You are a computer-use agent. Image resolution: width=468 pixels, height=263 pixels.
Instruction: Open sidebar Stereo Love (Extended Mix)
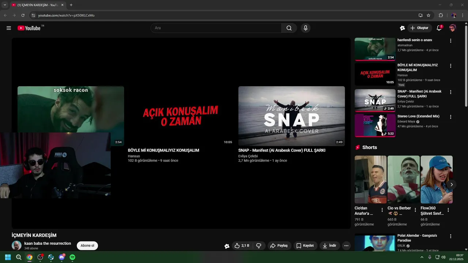418,116
